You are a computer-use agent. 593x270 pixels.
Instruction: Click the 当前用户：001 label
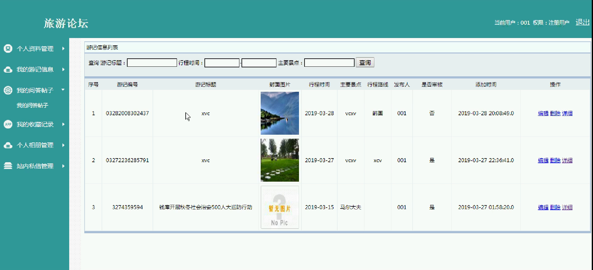click(x=512, y=23)
